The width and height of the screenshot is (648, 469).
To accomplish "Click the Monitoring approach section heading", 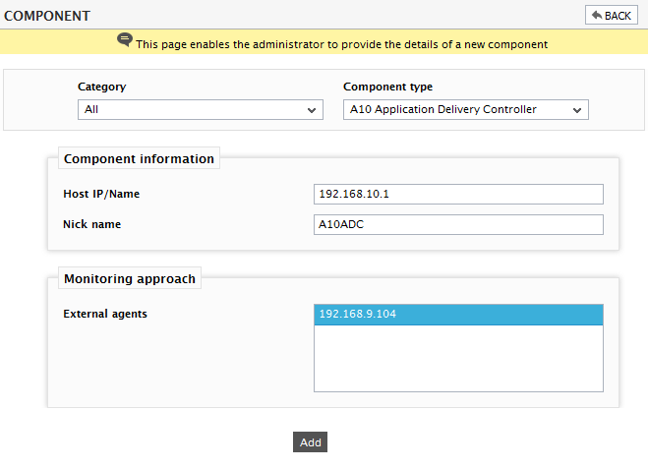I will (130, 279).
